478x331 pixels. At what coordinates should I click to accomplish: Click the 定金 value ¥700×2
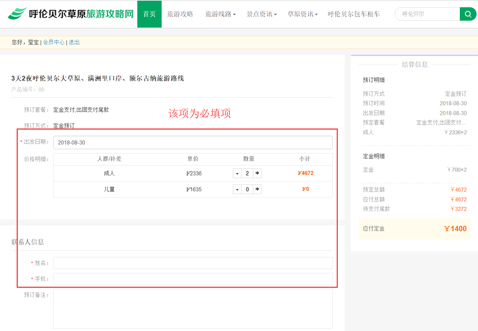coord(457,170)
